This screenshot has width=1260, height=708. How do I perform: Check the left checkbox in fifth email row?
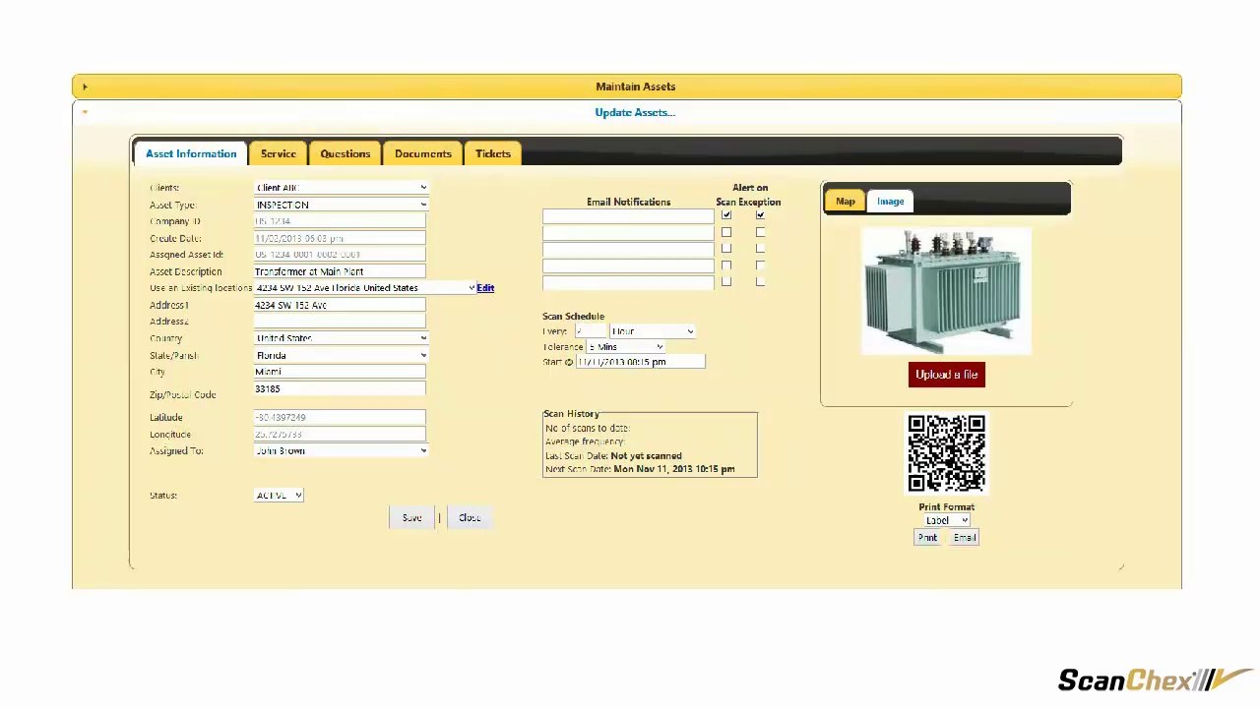(726, 282)
